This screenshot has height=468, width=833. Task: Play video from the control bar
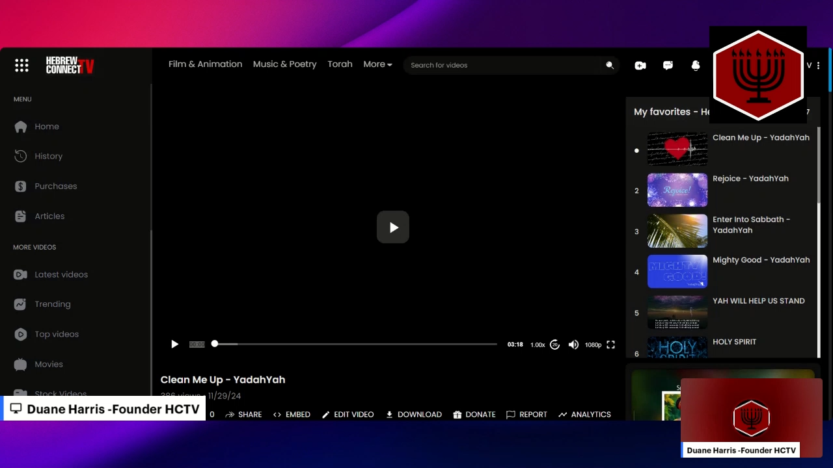(x=174, y=344)
